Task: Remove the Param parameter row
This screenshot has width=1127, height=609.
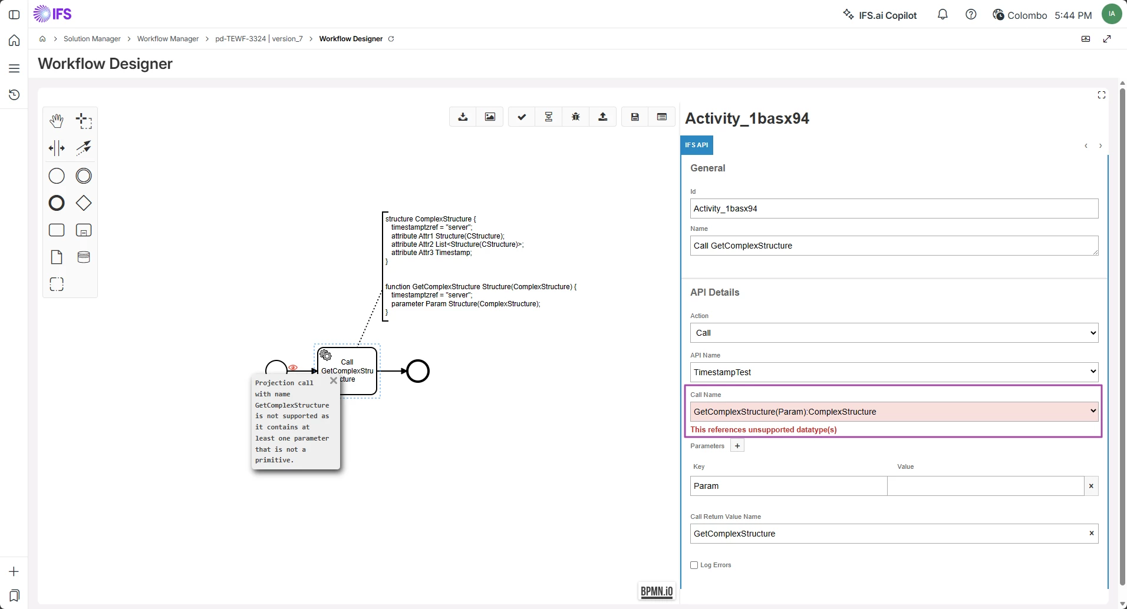Action: [1091, 486]
